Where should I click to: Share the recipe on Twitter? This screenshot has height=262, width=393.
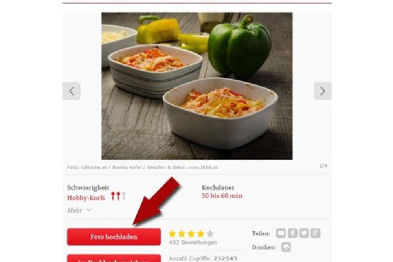click(x=304, y=233)
